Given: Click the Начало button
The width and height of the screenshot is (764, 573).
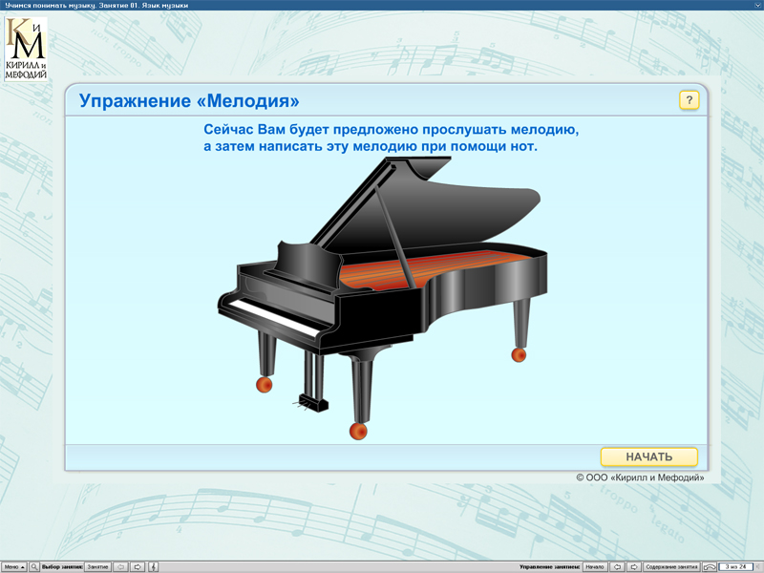Looking at the screenshot, I should (596, 565).
